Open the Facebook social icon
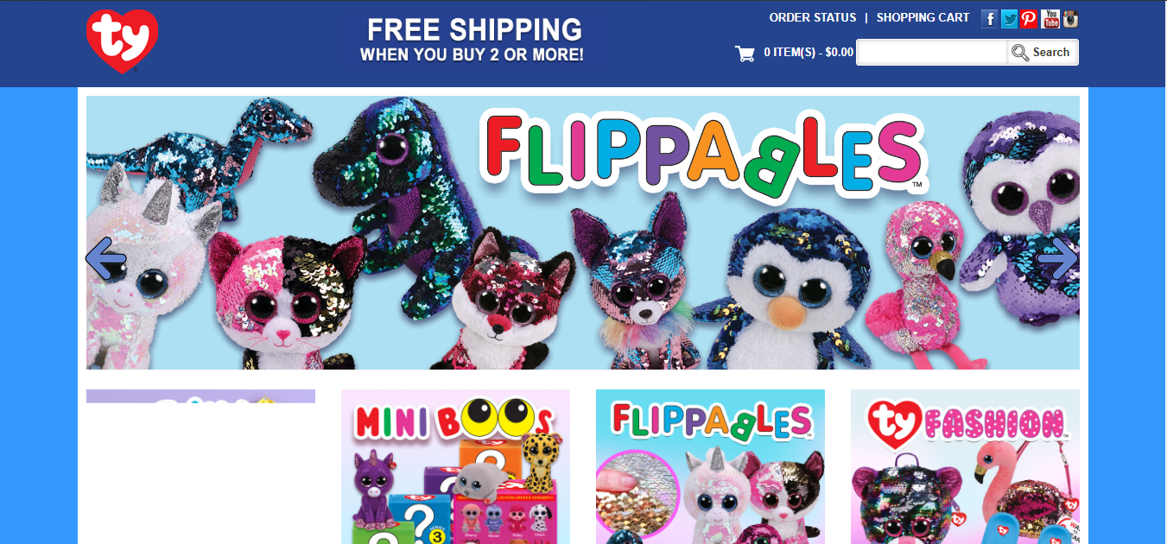 990,19
